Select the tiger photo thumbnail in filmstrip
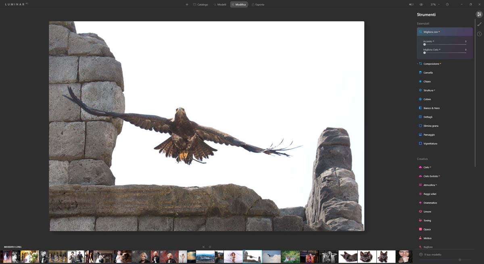 (290, 257)
